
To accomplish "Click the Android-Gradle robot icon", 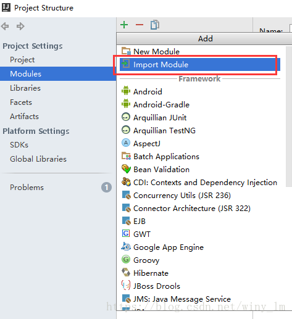I will (126, 104).
